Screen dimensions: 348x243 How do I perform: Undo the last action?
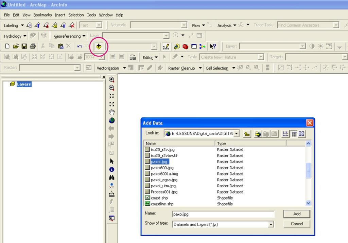[x=80, y=46]
